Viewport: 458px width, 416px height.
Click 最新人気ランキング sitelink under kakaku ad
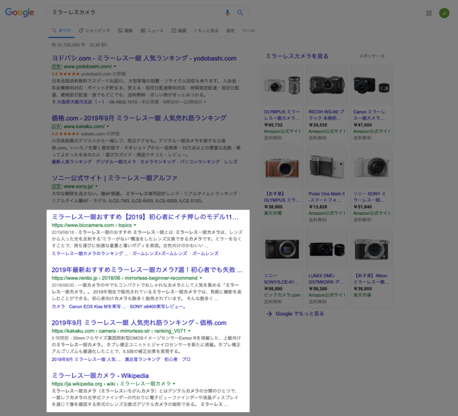(x=72, y=162)
